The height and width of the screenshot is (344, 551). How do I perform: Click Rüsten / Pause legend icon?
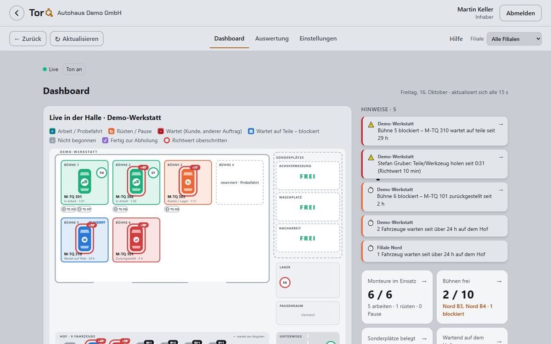(x=112, y=131)
